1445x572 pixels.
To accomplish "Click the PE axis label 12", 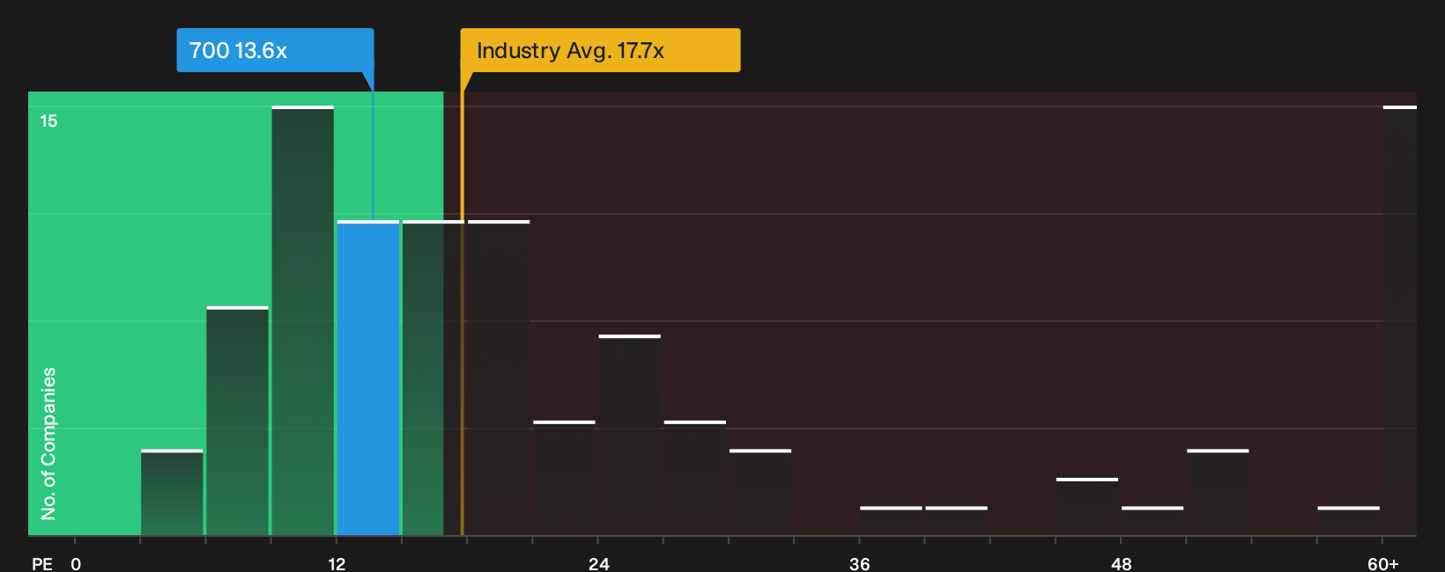I will (x=337, y=563).
